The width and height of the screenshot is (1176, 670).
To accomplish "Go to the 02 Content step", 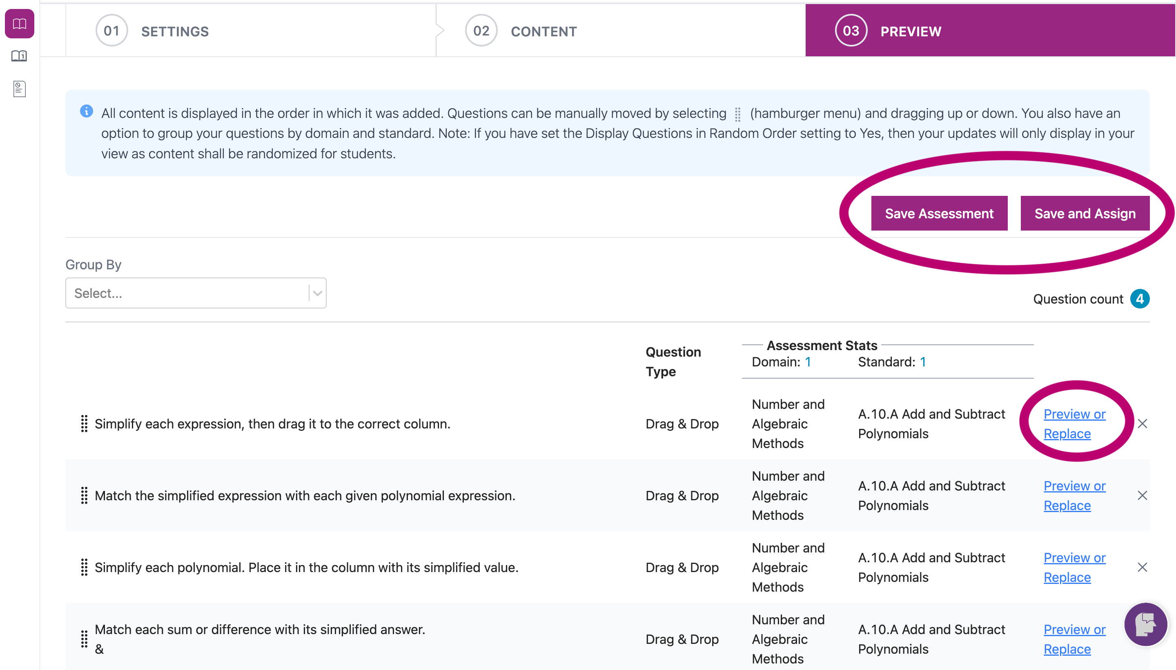I will [x=620, y=31].
